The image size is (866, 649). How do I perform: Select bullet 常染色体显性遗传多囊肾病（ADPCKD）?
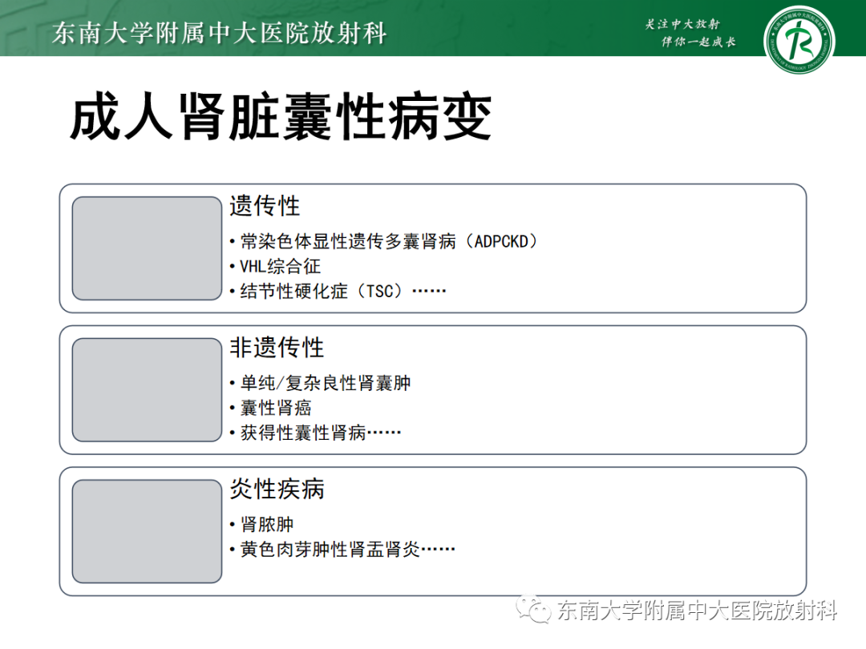[x=388, y=241]
